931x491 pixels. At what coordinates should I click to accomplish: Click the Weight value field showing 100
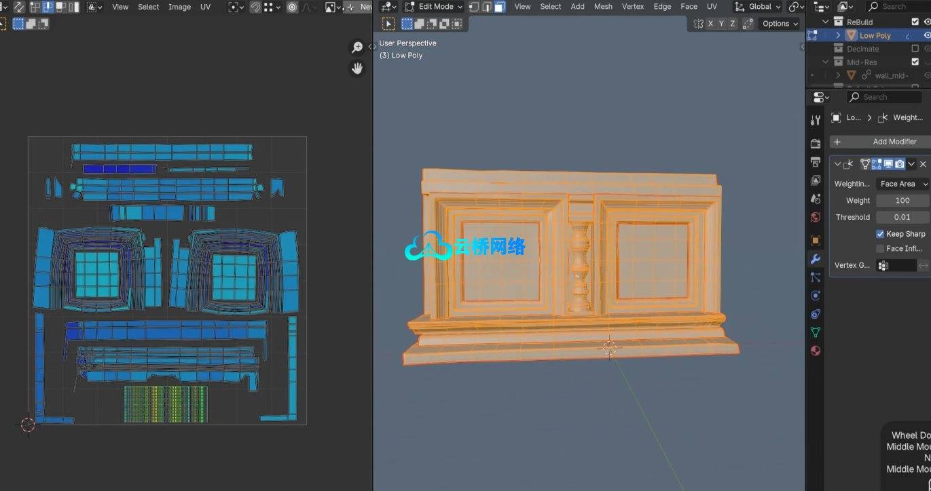[x=902, y=201]
